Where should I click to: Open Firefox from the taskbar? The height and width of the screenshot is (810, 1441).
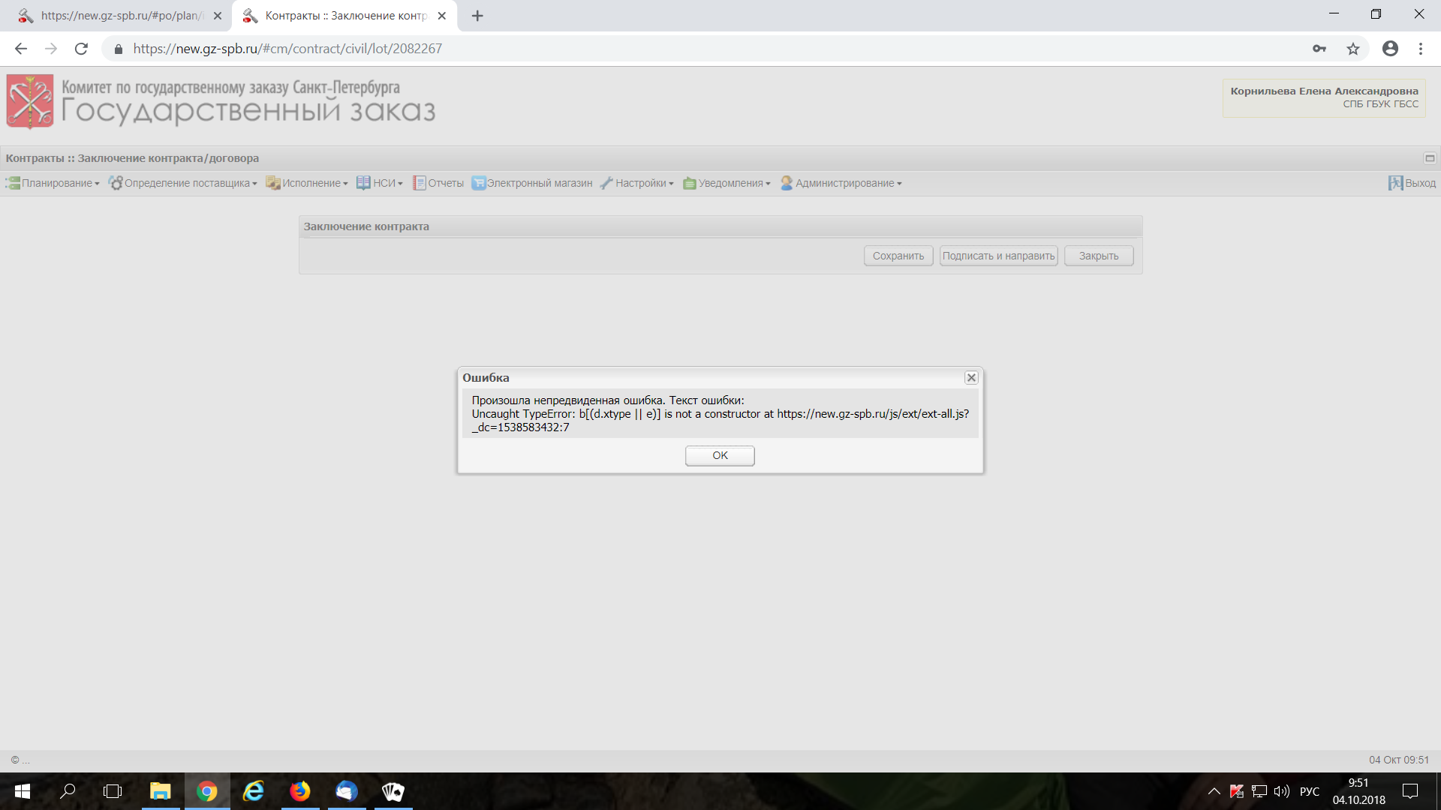click(x=300, y=791)
